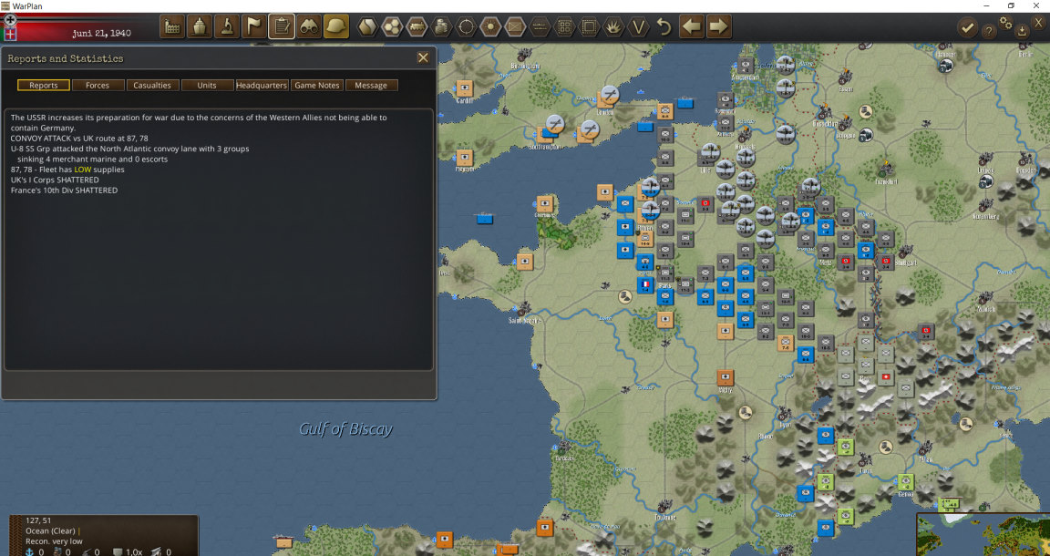Go to next unit with right arrow
Viewport: 1050px width, 556px height.
coord(718,26)
